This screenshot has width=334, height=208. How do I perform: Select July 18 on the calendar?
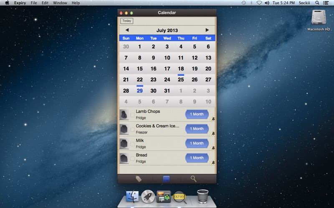181,69
